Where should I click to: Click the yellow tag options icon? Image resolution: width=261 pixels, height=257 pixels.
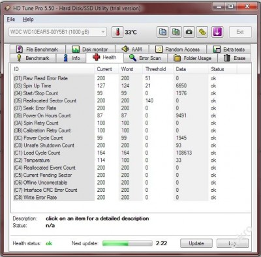coord(202,32)
